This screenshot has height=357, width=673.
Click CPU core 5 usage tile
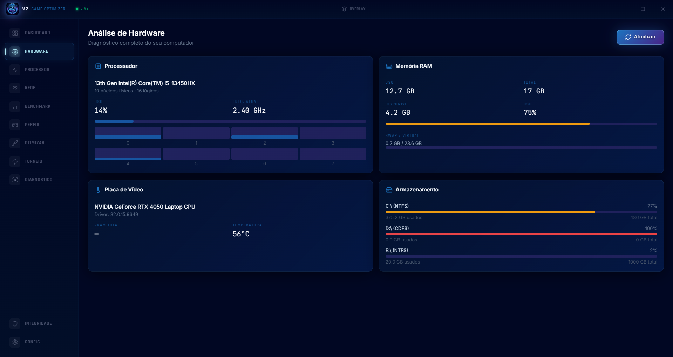coord(196,154)
